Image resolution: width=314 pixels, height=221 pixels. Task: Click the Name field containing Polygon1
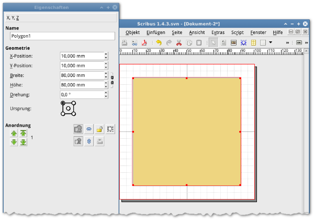(x=62, y=36)
